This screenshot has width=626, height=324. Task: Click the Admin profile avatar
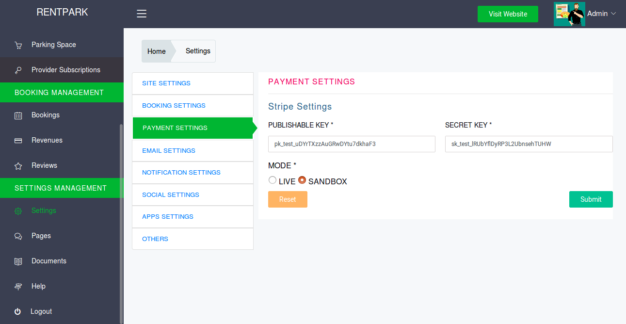pos(569,14)
